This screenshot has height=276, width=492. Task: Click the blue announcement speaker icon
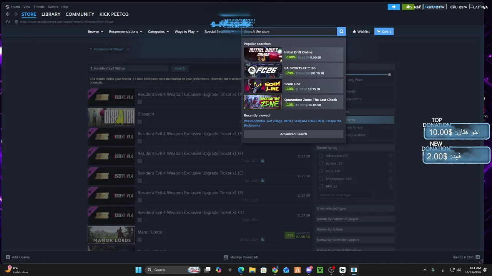(394, 7)
